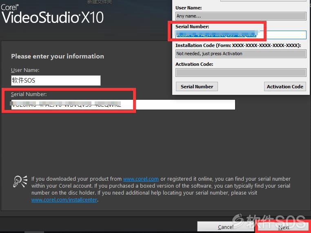Click the keygen Activation Code button
Viewport: 311px width, 233px height.
285,87
